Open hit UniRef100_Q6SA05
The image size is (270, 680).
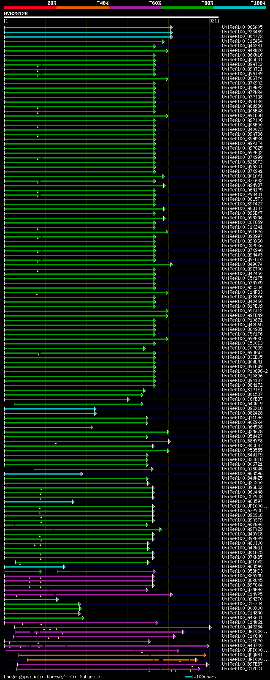click(x=242, y=27)
